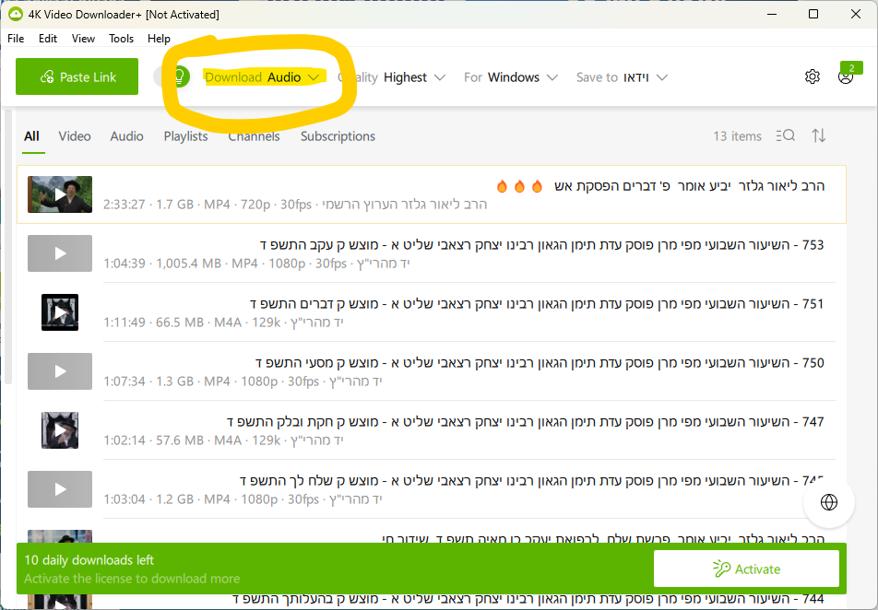Viewport: 878px width, 610px height.
Task: Switch to the All tab
Action: click(32, 136)
